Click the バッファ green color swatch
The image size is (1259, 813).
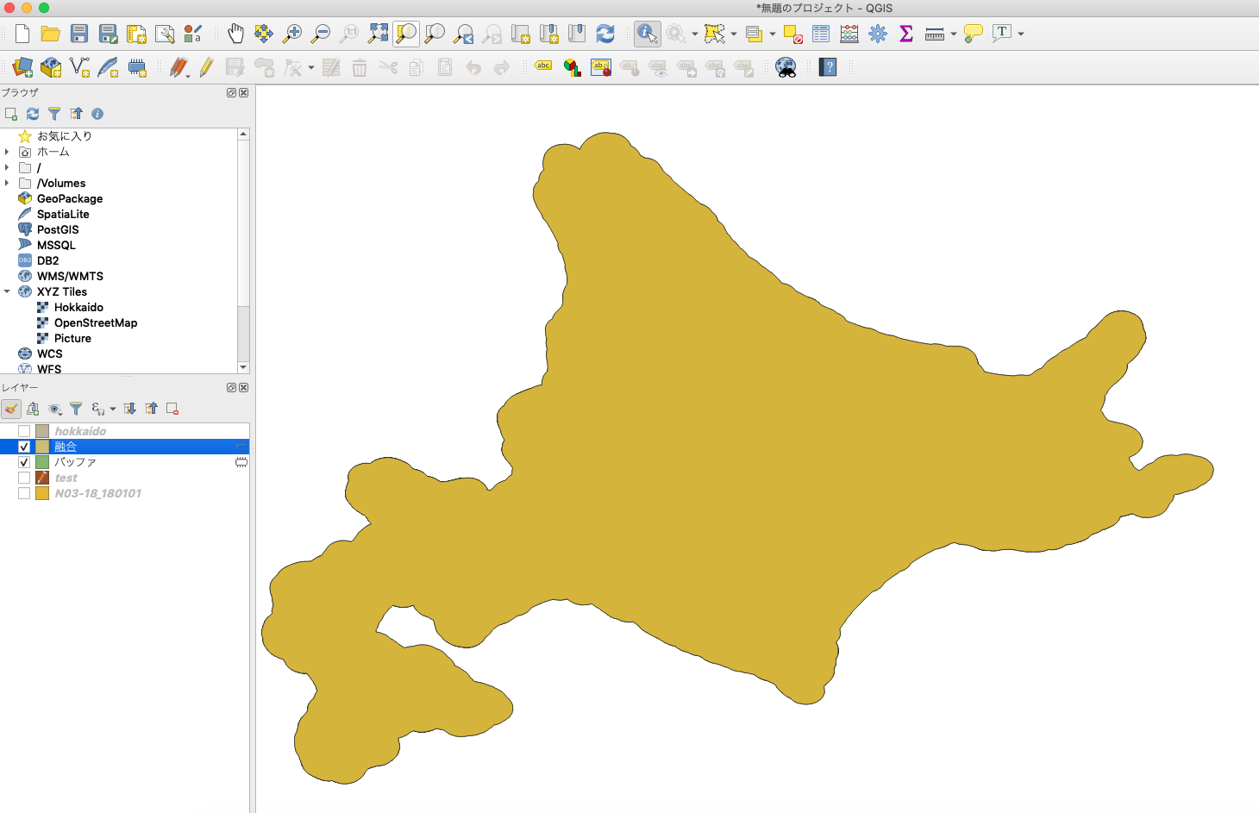[42, 462]
